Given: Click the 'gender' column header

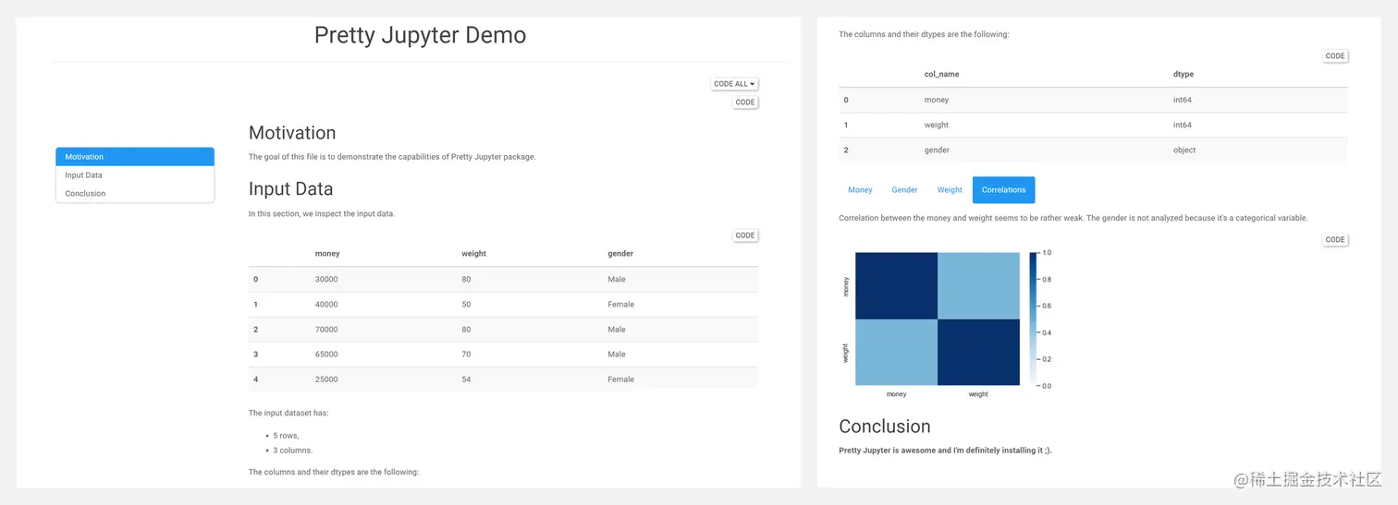Looking at the screenshot, I should pyautogui.click(x=620, y=254).
